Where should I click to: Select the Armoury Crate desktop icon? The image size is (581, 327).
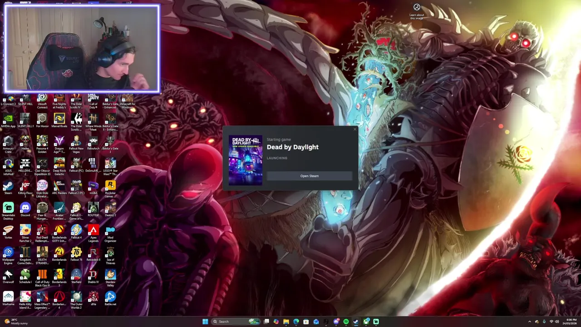coord(8,145)
